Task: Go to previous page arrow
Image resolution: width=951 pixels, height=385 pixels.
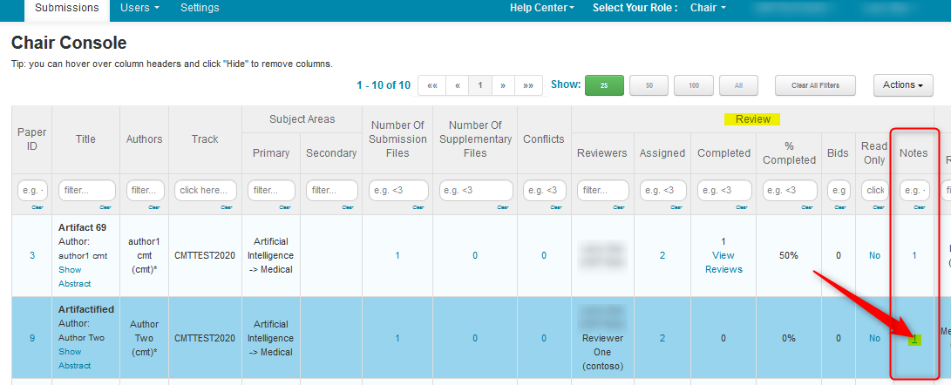Action: click(457, 85)
